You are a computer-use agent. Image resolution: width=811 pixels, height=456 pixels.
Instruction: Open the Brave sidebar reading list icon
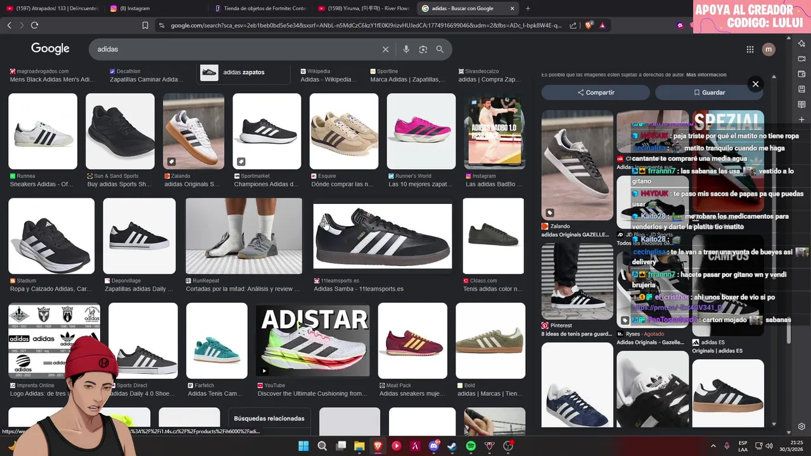tap(801, 104)
